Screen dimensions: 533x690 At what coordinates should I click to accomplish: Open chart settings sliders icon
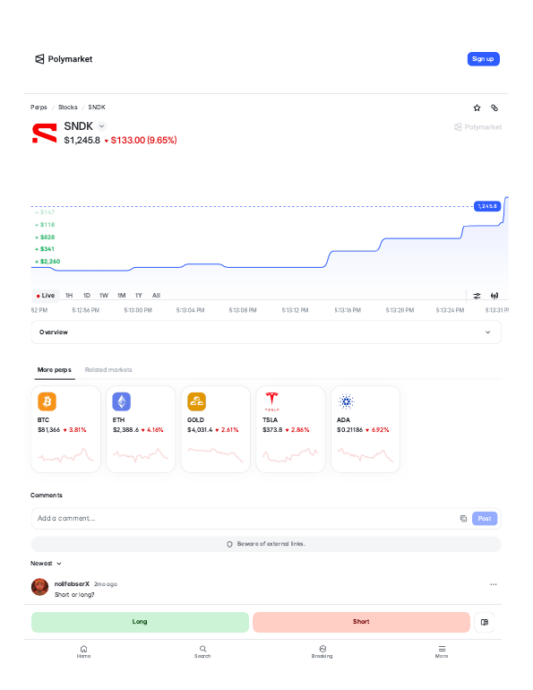(x=477, y=296)
